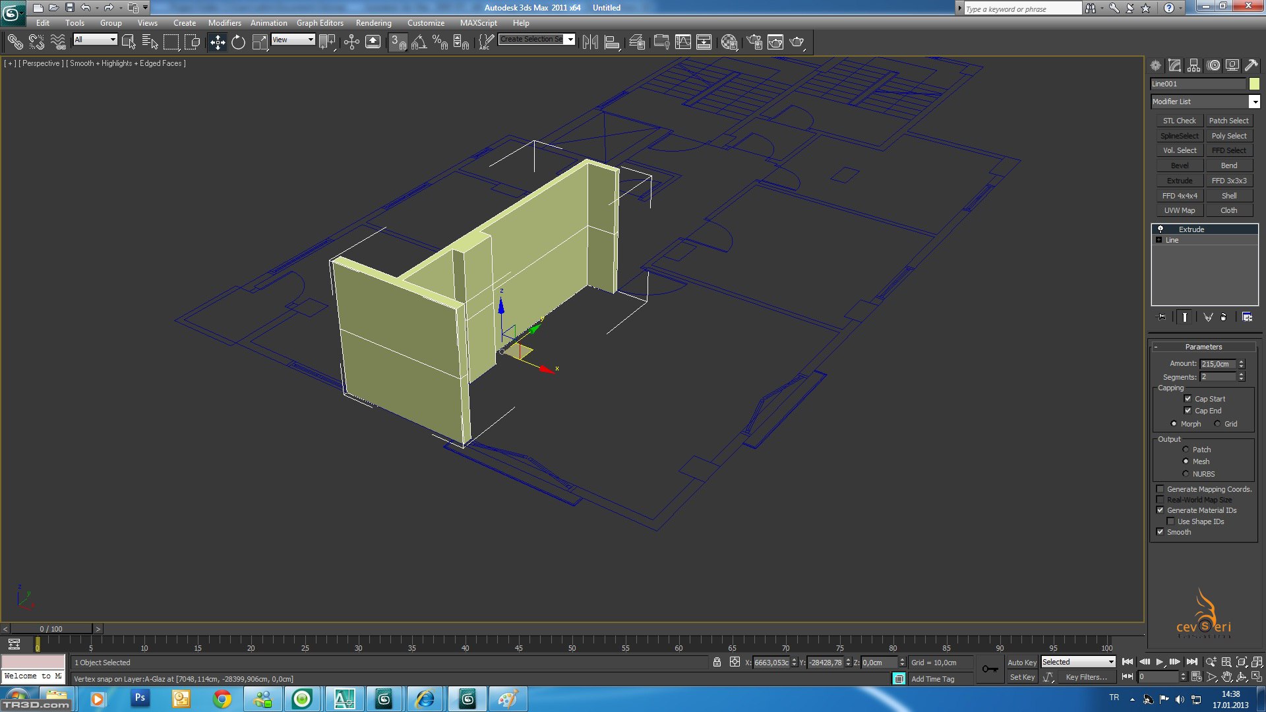Open the Hierarchy panel tab
1266x712 pixels.
pos(1193,65)
